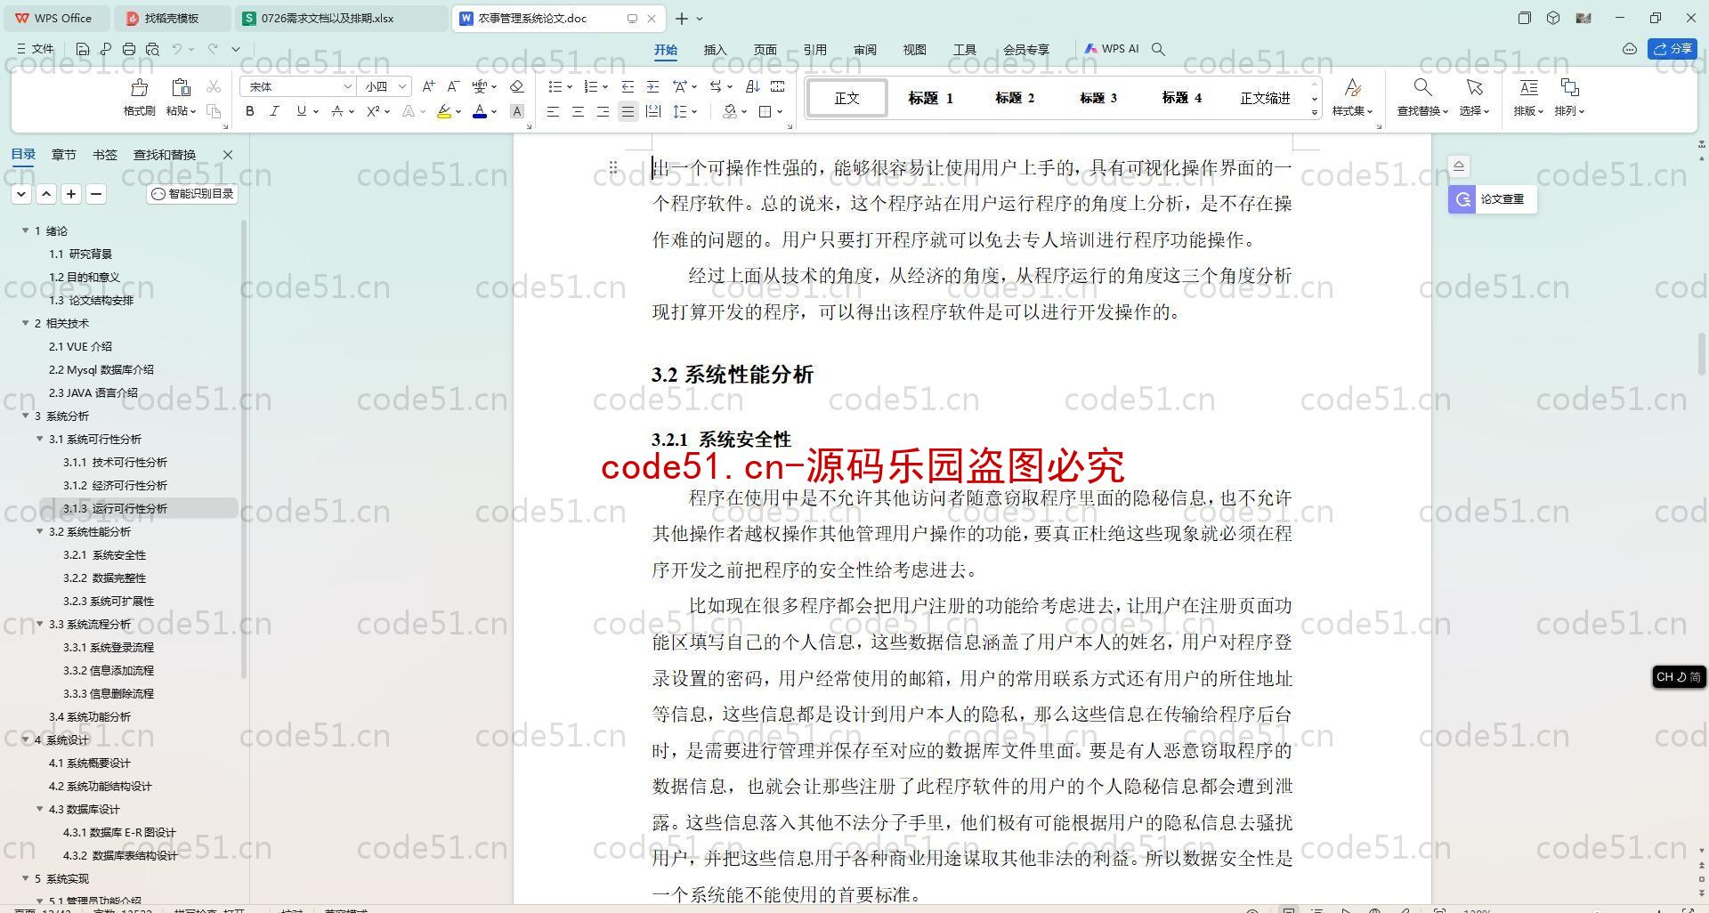
Task: Apply the 标题 3 style
Action: pyautogui.click(x=1097, y=98)
